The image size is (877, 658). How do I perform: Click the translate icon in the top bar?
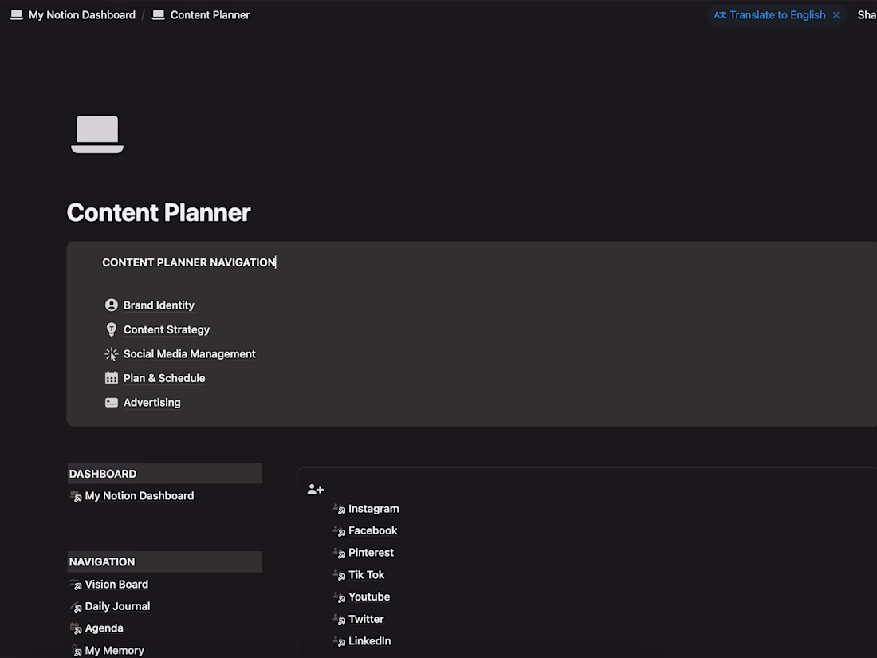[720, 15]
